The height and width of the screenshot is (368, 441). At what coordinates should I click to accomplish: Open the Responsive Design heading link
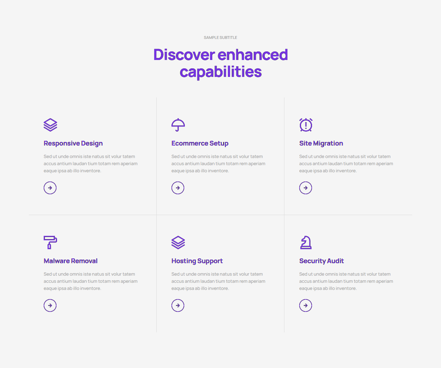73,143
